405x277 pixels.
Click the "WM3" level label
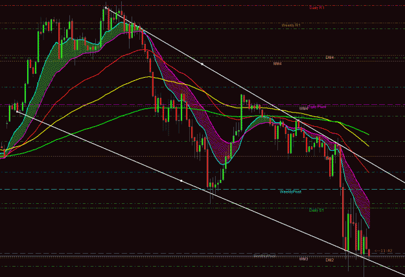click(x=303, y=259)
